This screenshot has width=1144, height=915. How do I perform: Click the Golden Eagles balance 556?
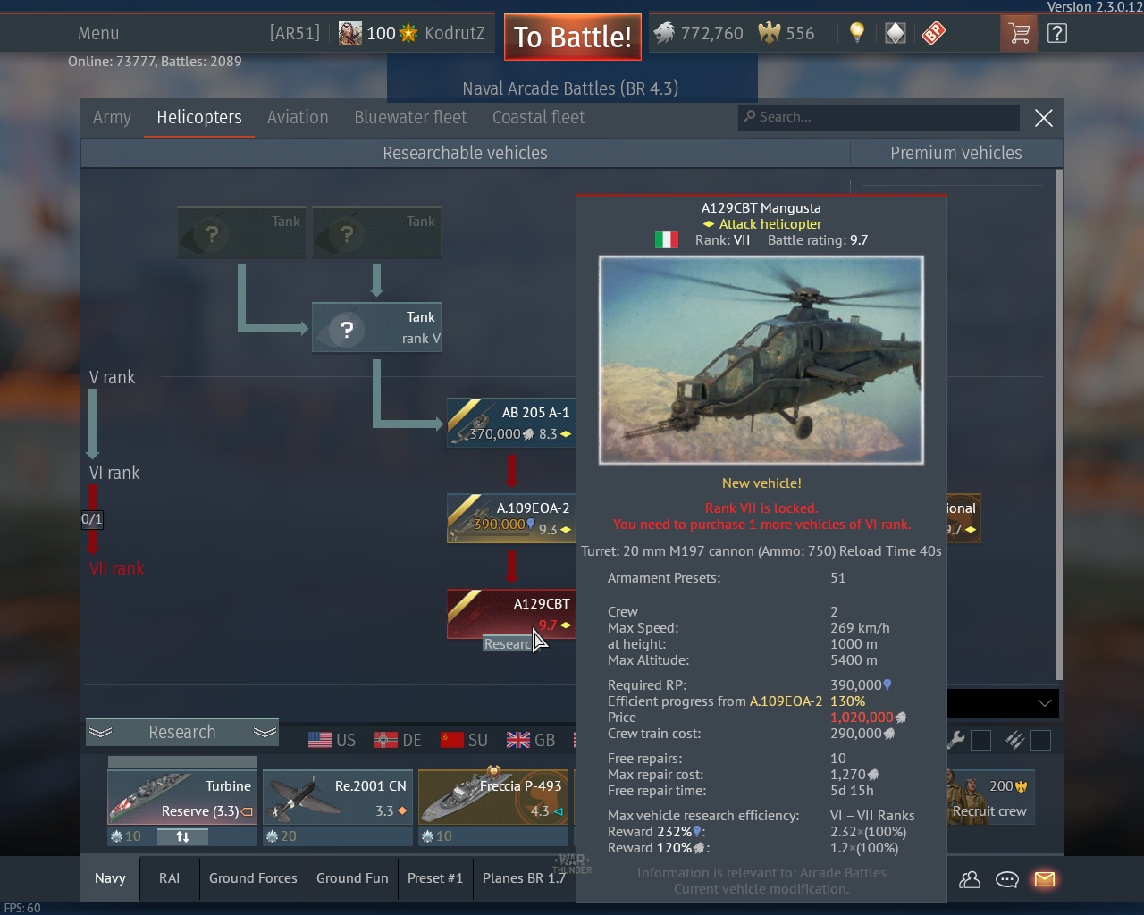786,34
